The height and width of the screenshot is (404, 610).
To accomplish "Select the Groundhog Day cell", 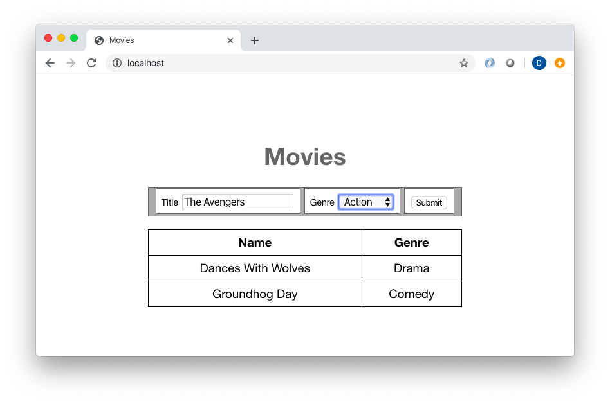I will (255, 294).
